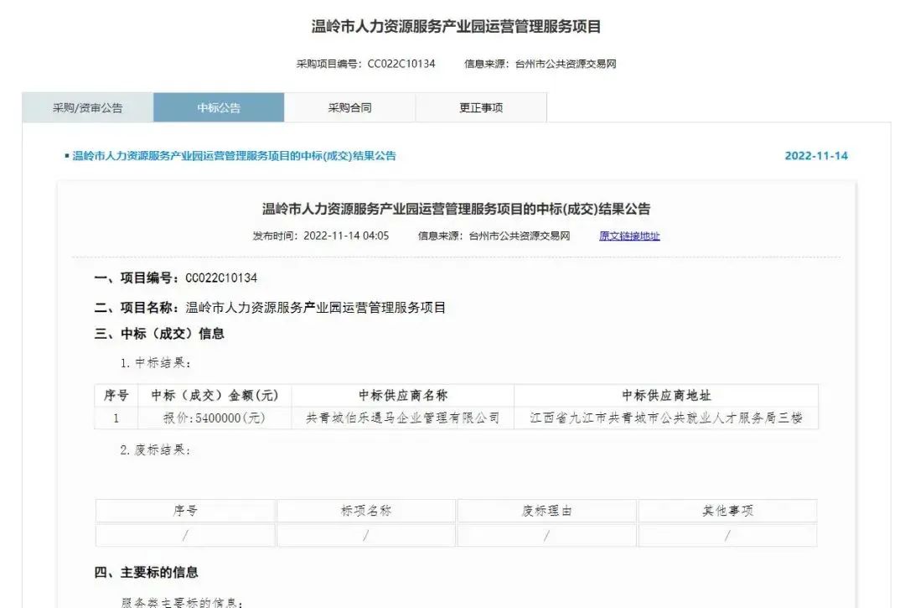The image size is (905, 608).
Task: Click the 序号 header in the winning bid table
Action: pyautogui.click(x=116, y=396)
